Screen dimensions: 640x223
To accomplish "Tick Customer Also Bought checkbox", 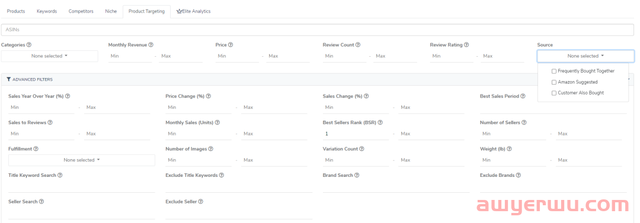I will tap(554, 93).
